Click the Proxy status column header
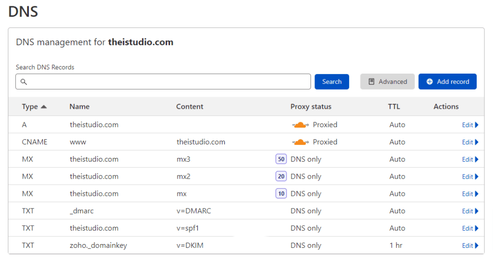 [311, 106]
